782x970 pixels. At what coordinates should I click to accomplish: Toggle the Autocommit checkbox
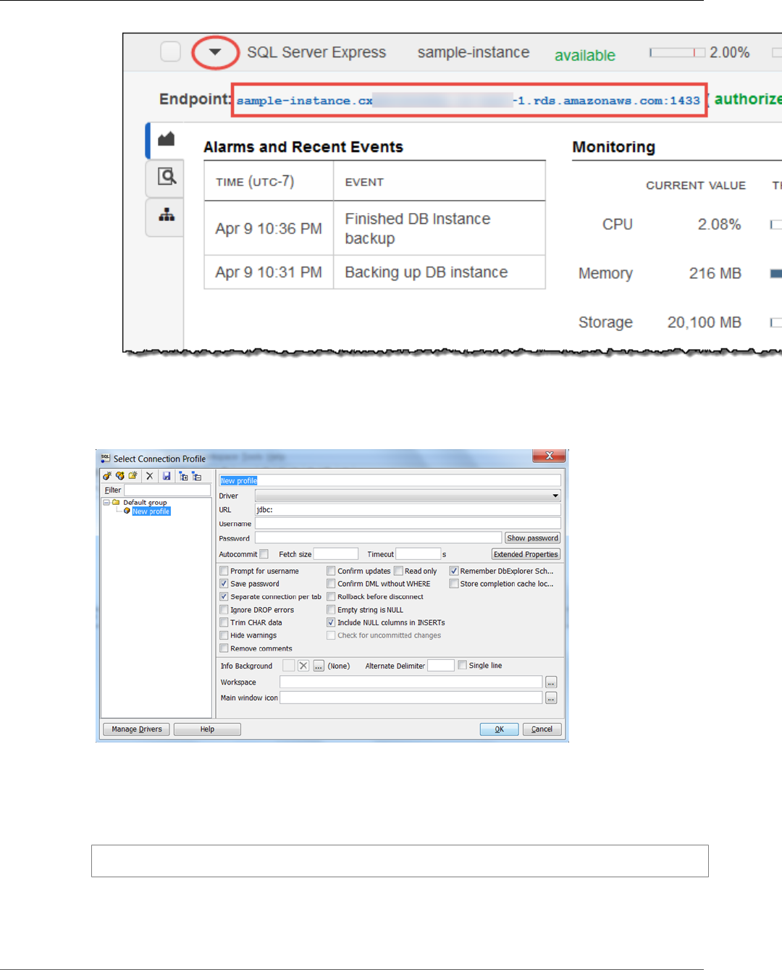[264, 554]
